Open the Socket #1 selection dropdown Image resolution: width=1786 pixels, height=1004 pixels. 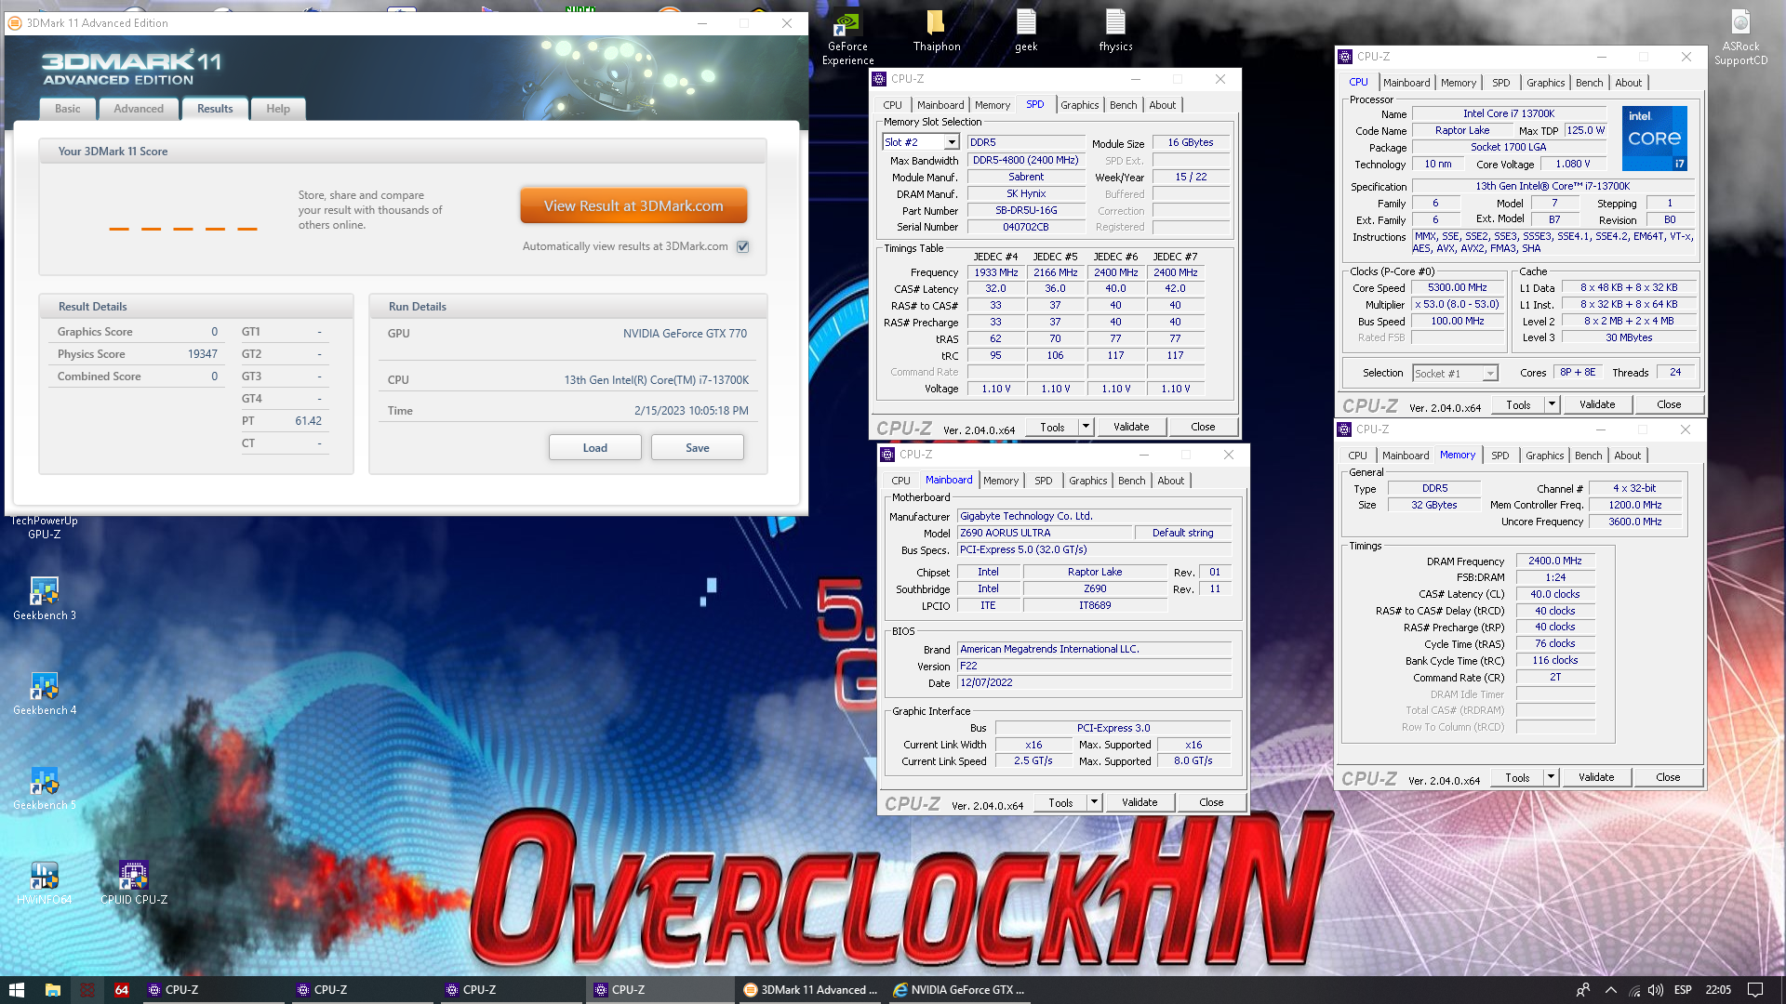click(x=1456, y=373)
